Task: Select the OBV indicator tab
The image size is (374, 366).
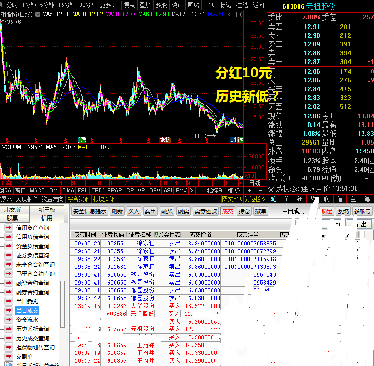Action: click(x=155, y=191)
